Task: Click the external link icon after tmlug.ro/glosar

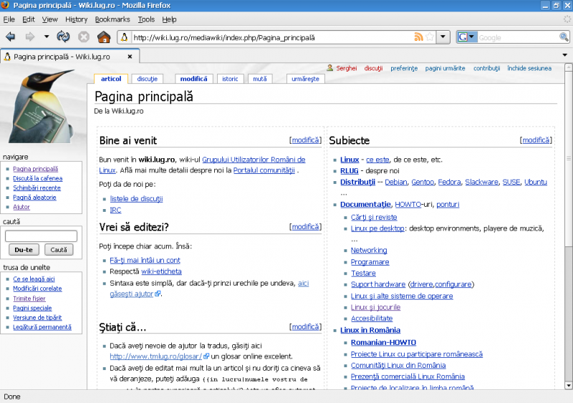Action: (x=206, y=356)
